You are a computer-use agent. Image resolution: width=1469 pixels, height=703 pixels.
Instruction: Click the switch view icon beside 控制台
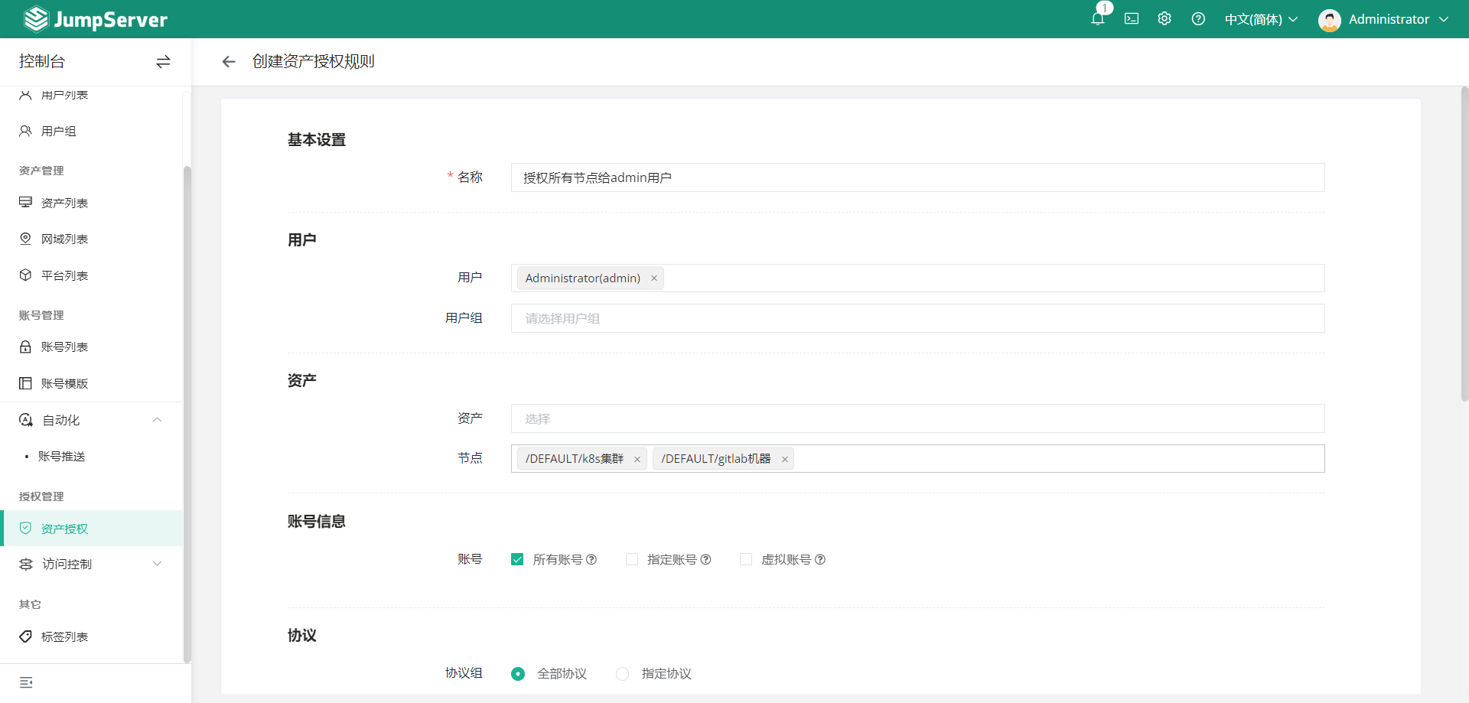click(163, 62)
